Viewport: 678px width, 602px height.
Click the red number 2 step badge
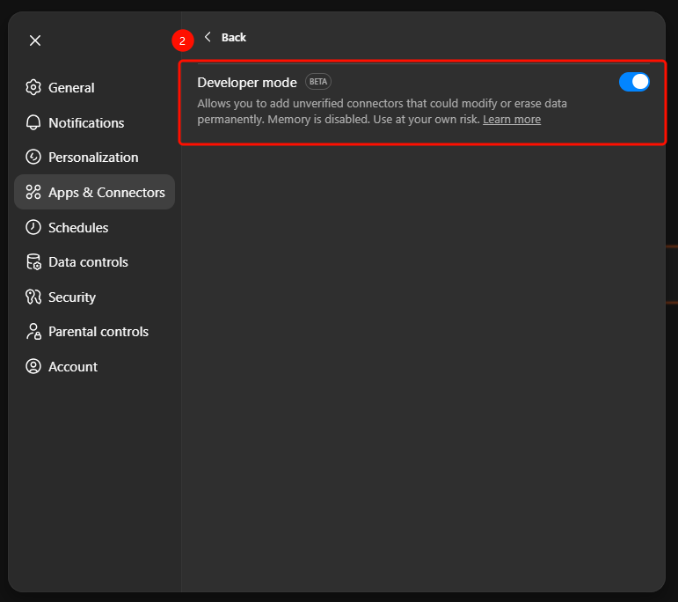point(182,40)
